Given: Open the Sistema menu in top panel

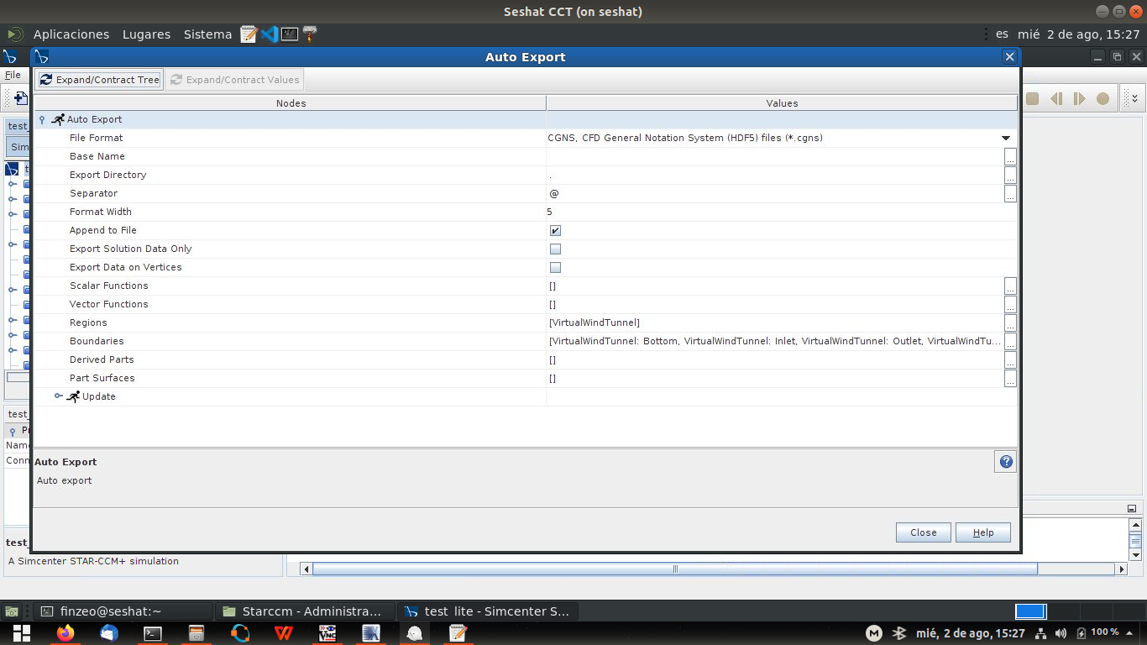Looking at the screenshot, I should pyautogui.click(x=207, y=34).
